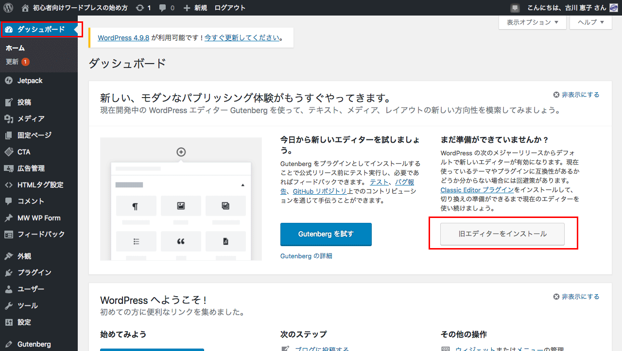Image resolution: width=622 pixels, height=351 pixels.
Task: Open the ユーザー menu
Action: 39,289
